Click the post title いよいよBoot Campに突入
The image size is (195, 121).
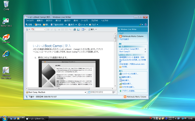52,46
